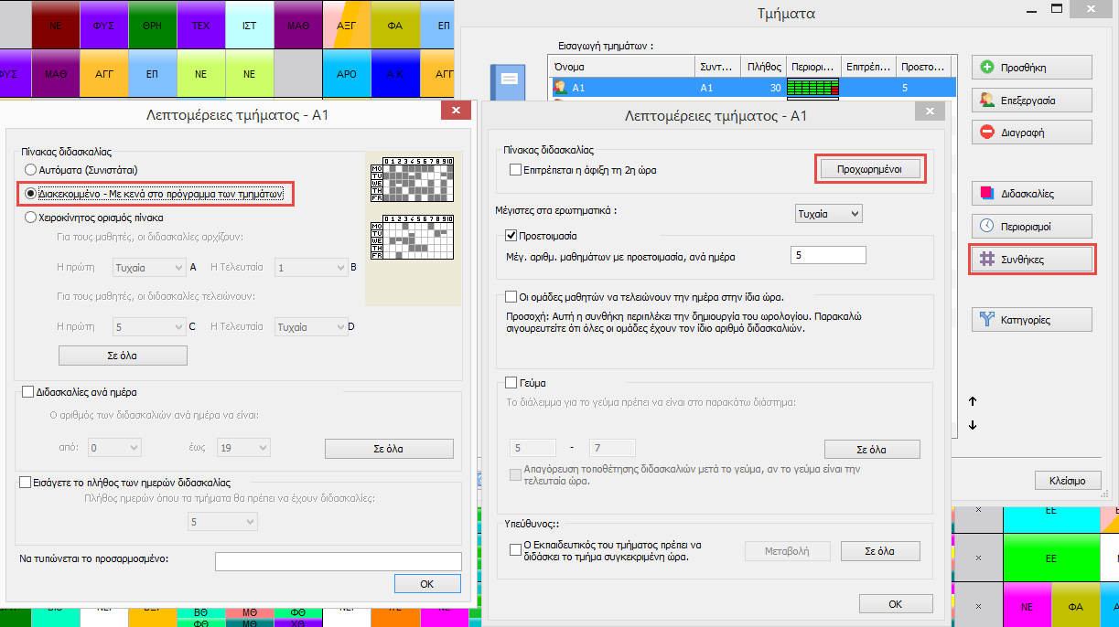Screen dimensions: 1119x627
Task: Click the move up arrow
Action: click(973, 401)
